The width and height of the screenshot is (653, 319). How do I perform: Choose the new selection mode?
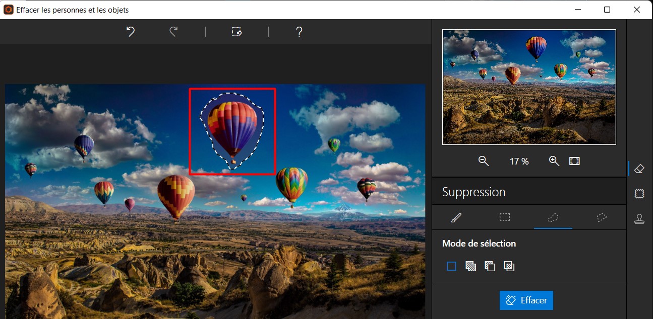tap(451, 266)
